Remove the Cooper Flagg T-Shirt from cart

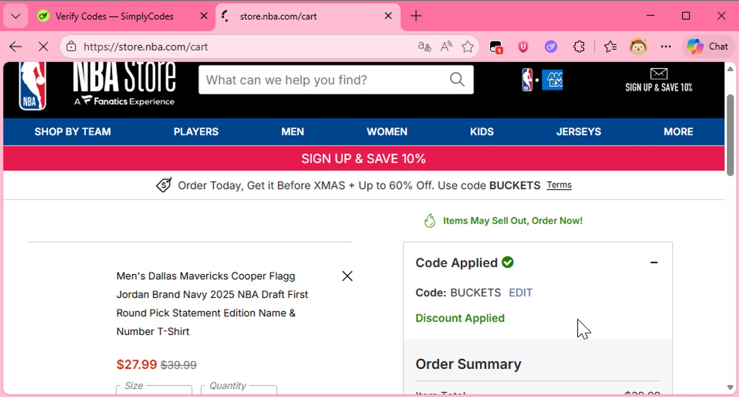[x=347, y=276]
